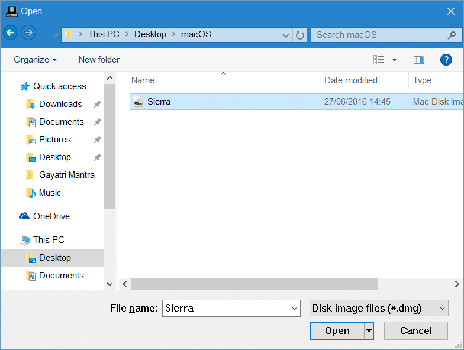Click the pin icon beside Downloads
The width and height of the screenshot is (464, 350).
click(97, 104)
